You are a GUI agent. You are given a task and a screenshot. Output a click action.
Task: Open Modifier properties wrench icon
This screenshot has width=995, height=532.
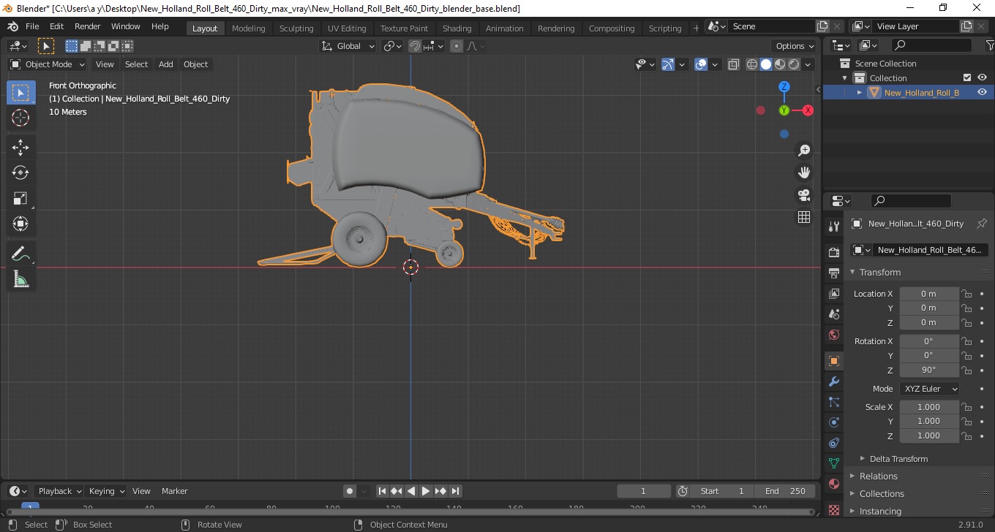(833, 381)
